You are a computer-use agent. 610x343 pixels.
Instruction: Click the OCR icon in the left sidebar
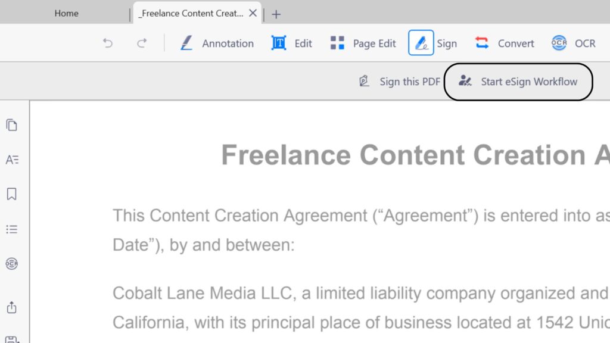coord(11,264)
